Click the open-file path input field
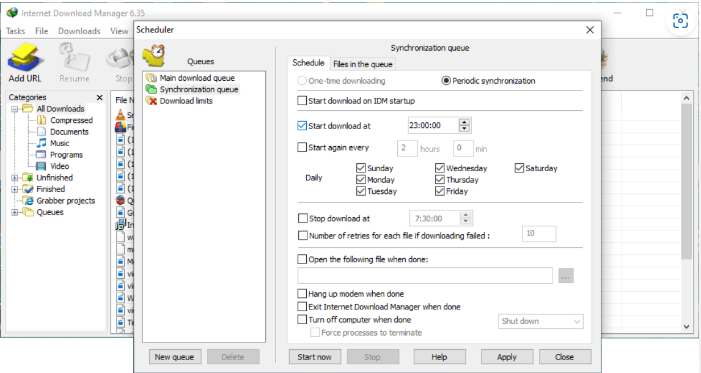Image resolution: width=701 pixels, height=373 pixels. (x=425, y=276)
